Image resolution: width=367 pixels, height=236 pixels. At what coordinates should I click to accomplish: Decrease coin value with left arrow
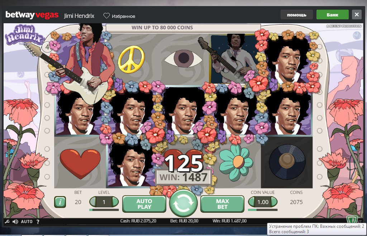(252, 202)
